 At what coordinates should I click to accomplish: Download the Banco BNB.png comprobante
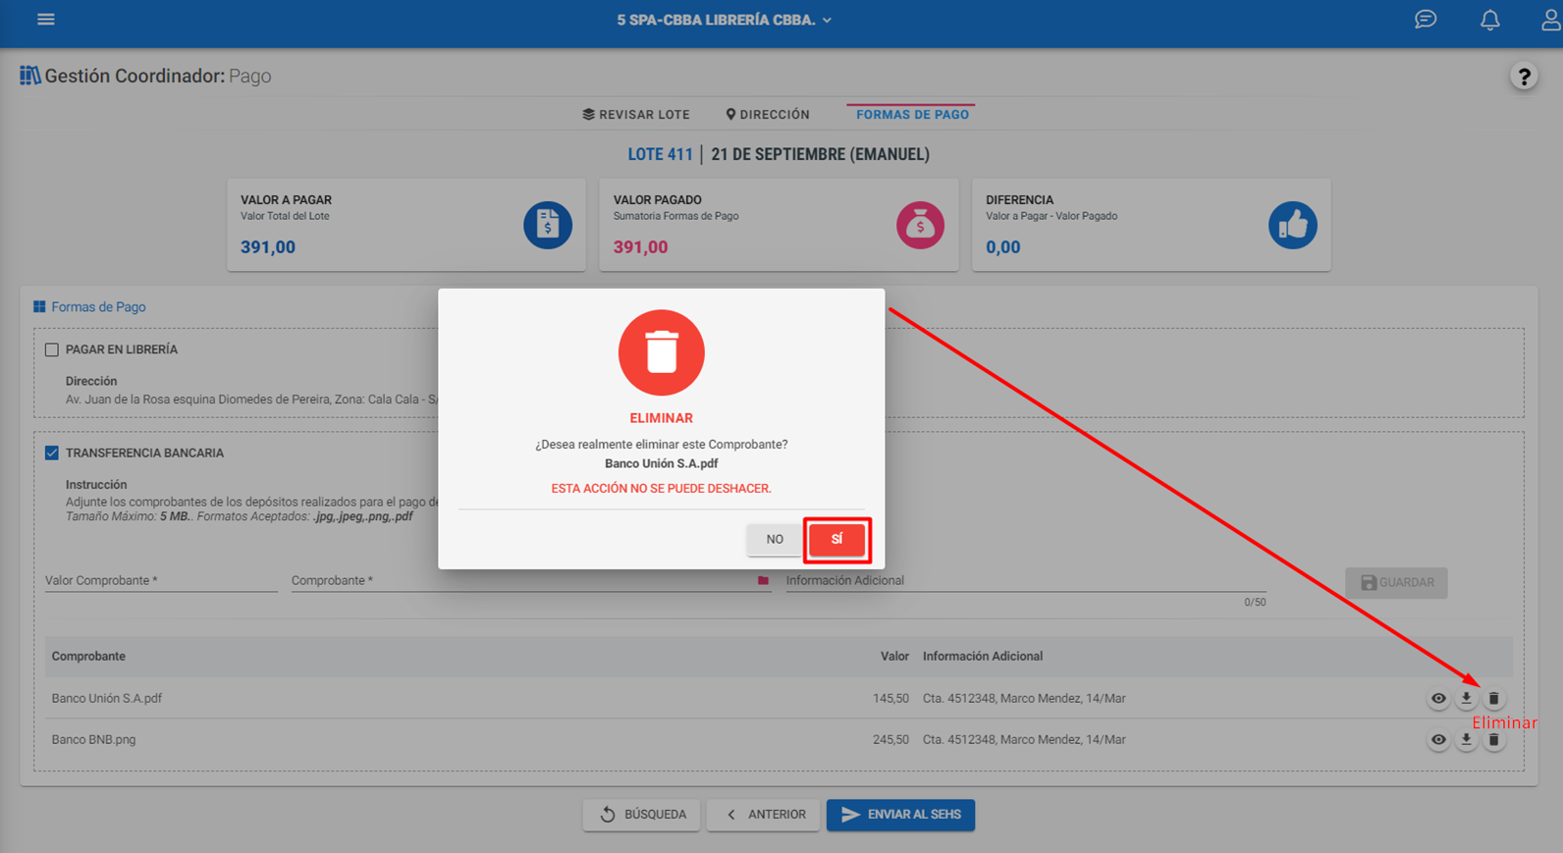(x=1466, y=740)
